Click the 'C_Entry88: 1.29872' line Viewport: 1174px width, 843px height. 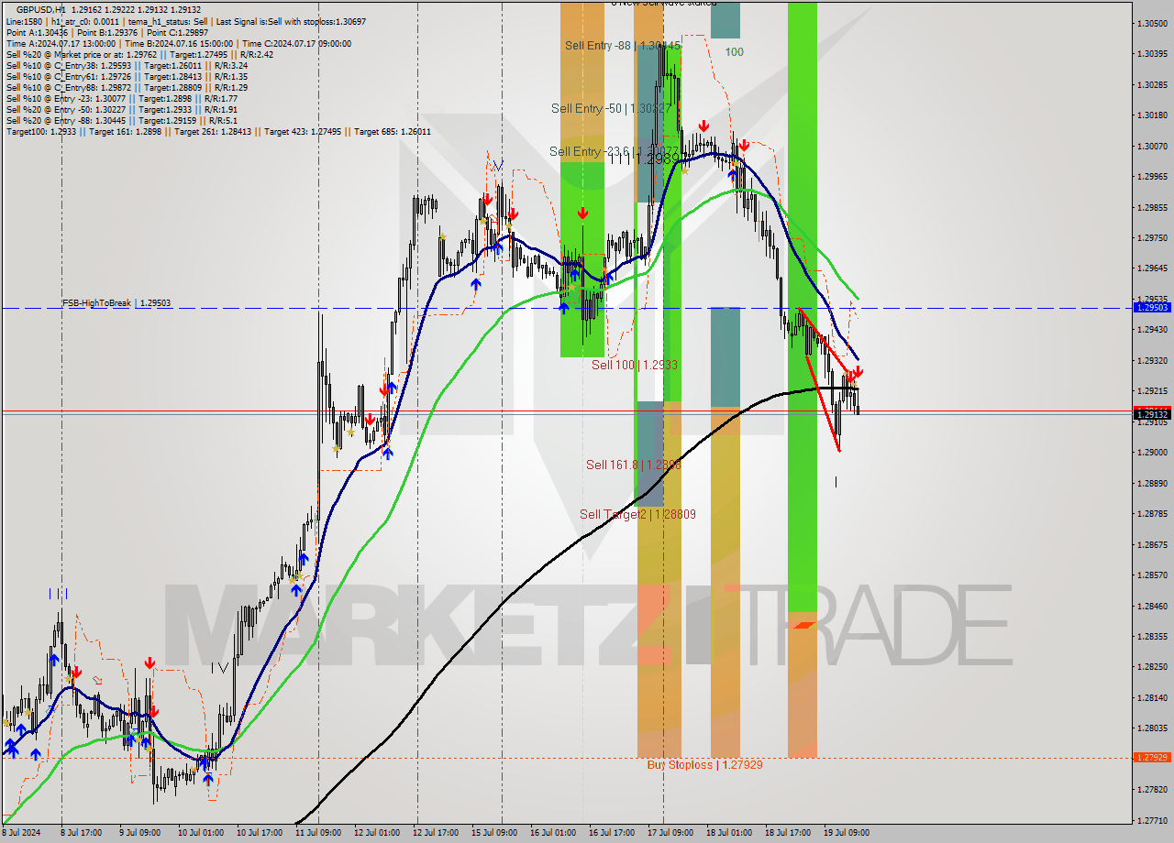pos(127,87)
